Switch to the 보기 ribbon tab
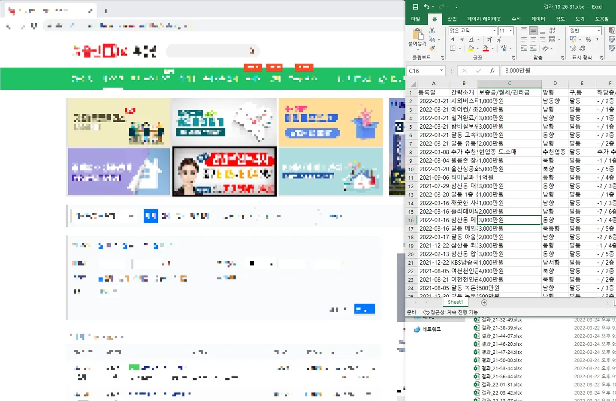The image size is (616, 401). point(580,19)
